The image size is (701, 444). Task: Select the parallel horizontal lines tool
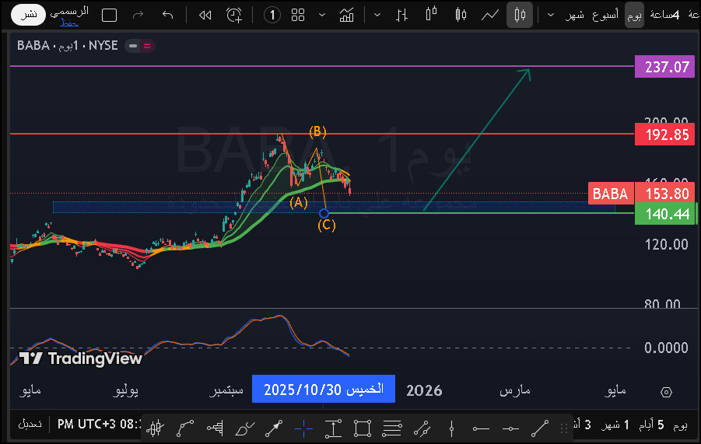pyautogui.click(x=392, y=428)
